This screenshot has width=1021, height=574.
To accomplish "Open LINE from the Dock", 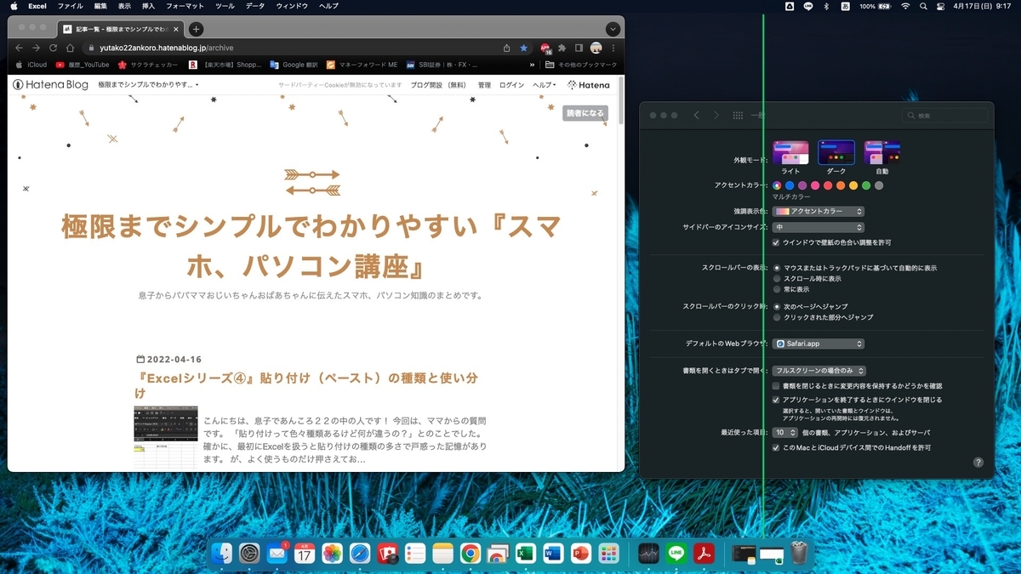I will click(x=676, y=553).
